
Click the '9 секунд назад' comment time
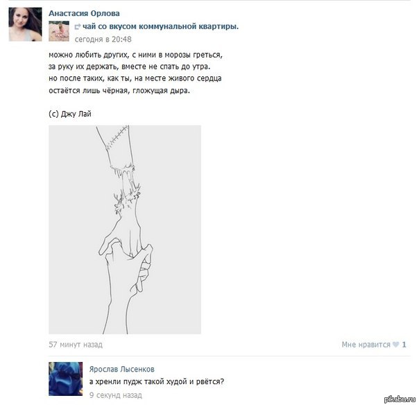click(116, 395)
